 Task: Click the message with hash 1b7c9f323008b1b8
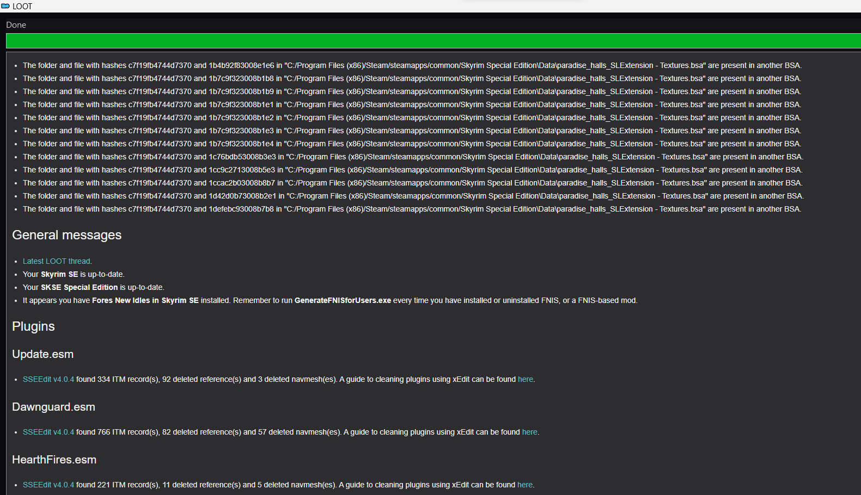[412, 78]
